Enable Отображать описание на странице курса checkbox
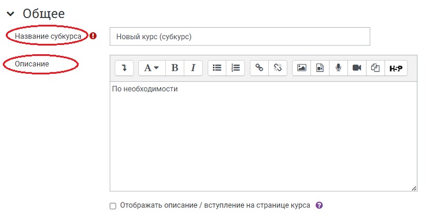The image size is (429, 222). pyautogui.click(x=113, y=206)
